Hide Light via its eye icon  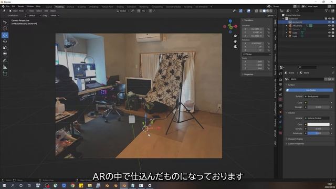coord(329,36)
